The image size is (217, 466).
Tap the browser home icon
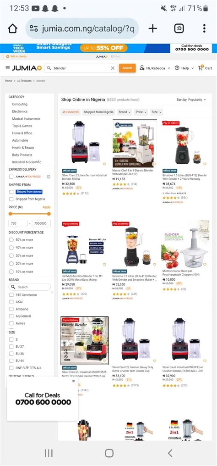point(12,28)
